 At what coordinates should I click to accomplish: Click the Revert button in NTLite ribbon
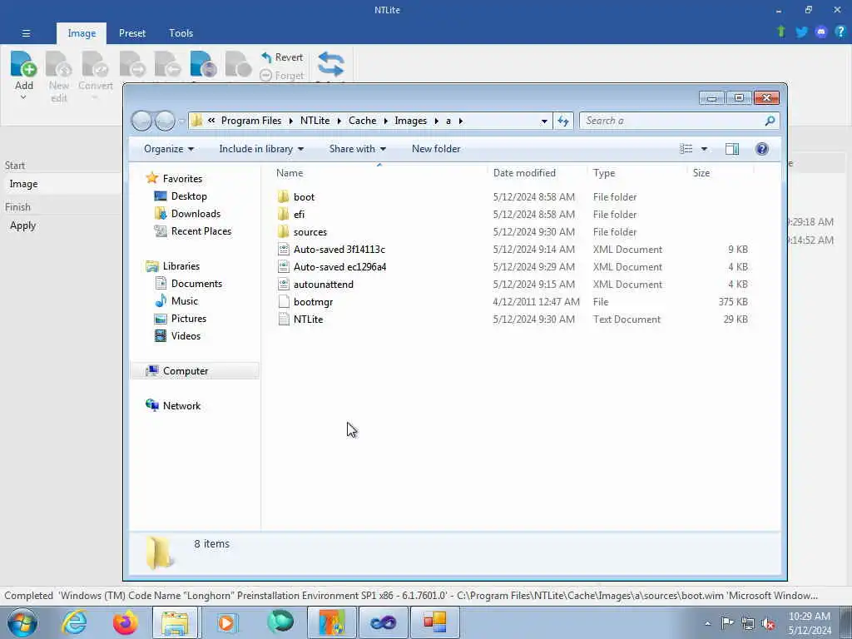click(282, 57)
